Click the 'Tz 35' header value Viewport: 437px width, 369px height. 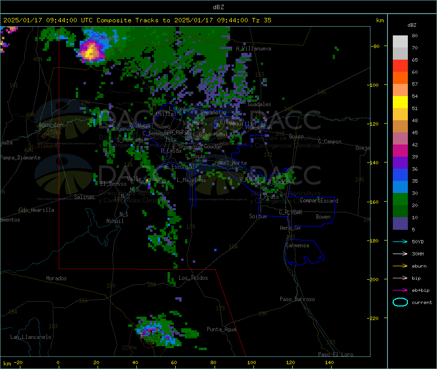261,20
